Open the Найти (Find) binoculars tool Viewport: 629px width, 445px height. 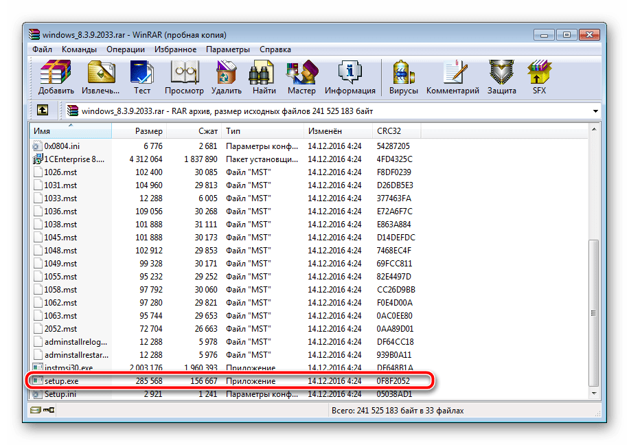264,77
